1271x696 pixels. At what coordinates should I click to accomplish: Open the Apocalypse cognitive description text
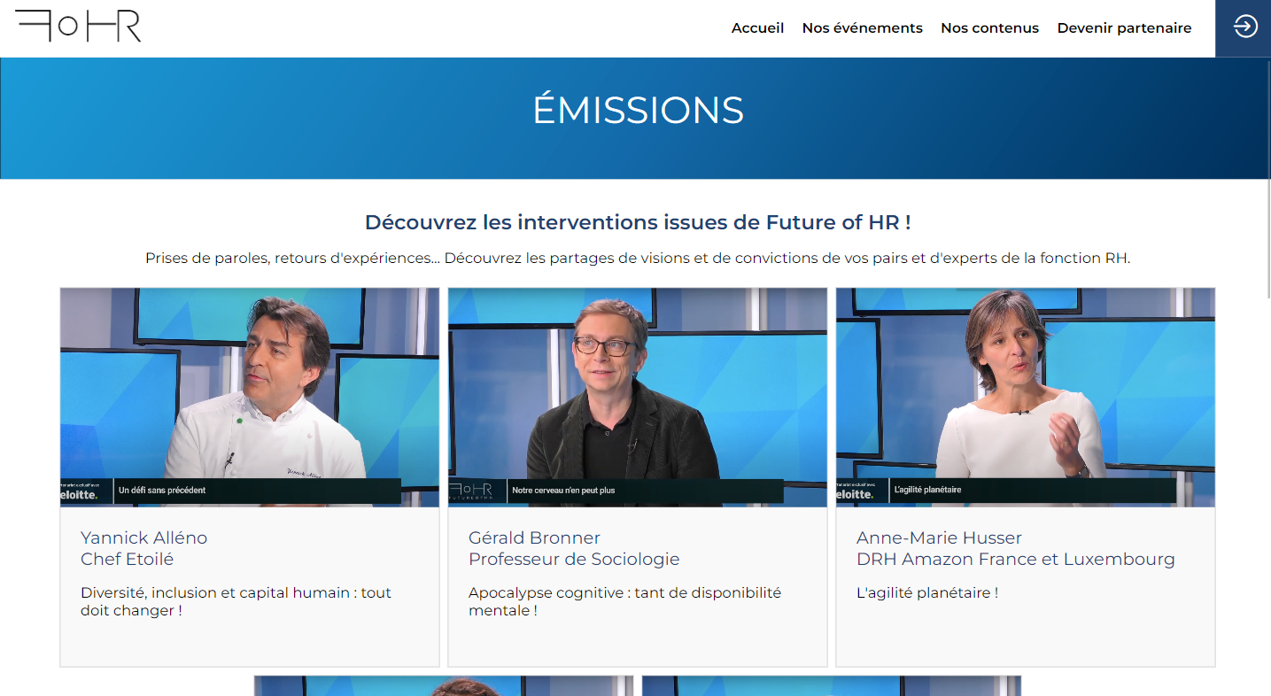[624, 601]
